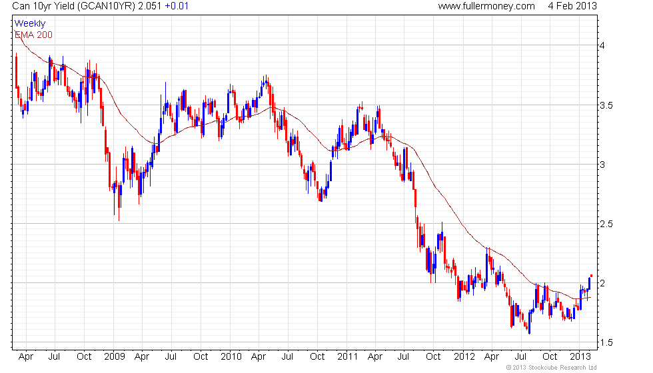Click the blue +0.01 change value
The width and height of the screenshot is (653, 373).
pos(177,6)
